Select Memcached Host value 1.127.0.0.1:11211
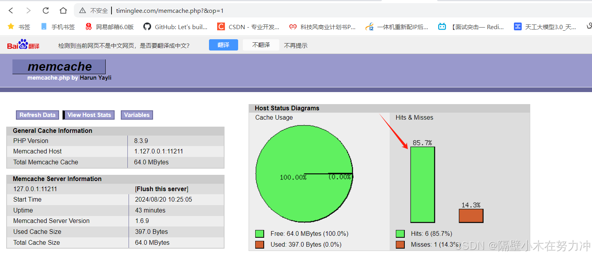Image resolution: width=592 pixels, height=256 pixels. coord(158,151)
